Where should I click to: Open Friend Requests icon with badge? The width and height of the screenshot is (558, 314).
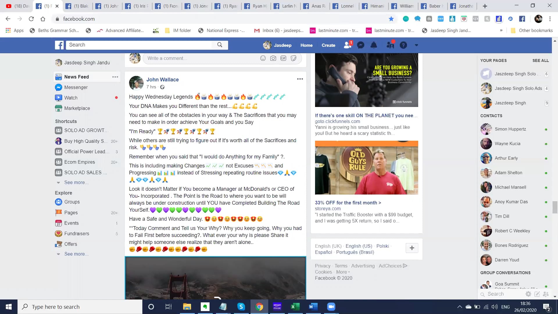point(348,45)
